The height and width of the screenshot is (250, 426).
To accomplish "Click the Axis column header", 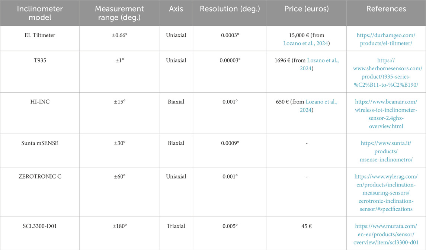I will point(176,9).
